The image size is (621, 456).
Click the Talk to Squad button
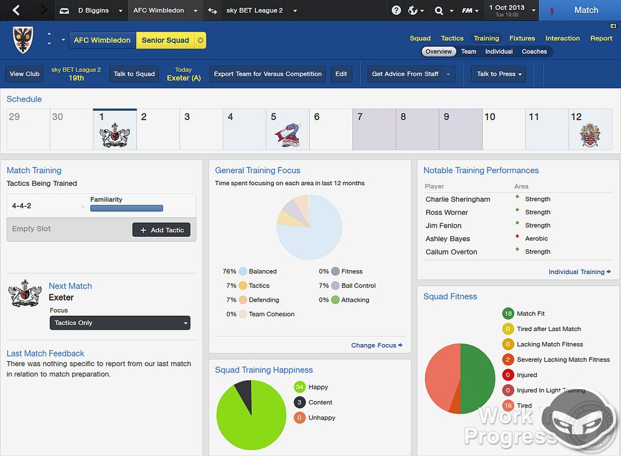pos(134,74)
